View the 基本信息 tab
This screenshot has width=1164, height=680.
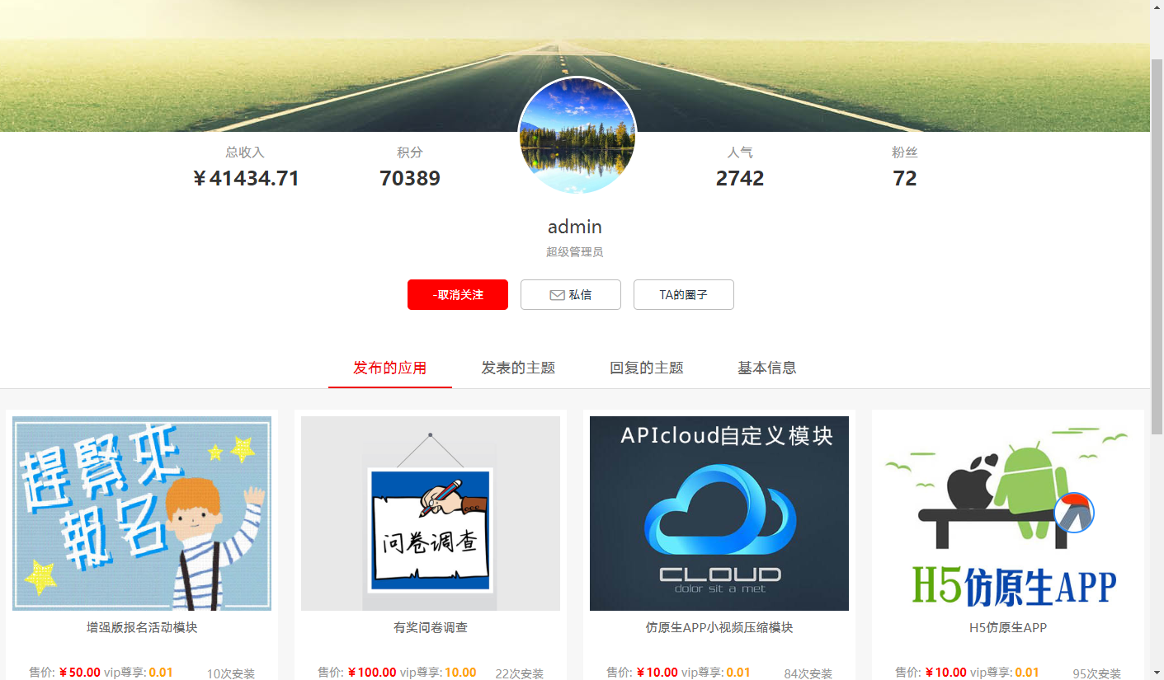click(767, 368)
